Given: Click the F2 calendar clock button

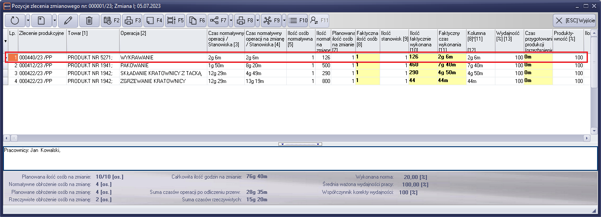Looking at the screenshot, I should coord(111,21).
